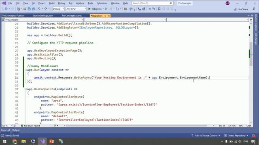Open the Edit menu
Viewport: 259px width, 145px height.
(x=17, y=3)
